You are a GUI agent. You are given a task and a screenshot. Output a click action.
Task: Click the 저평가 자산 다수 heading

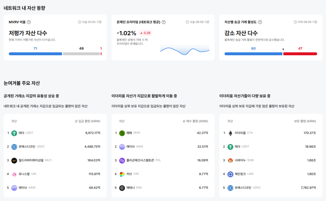(x=28, y=33)
